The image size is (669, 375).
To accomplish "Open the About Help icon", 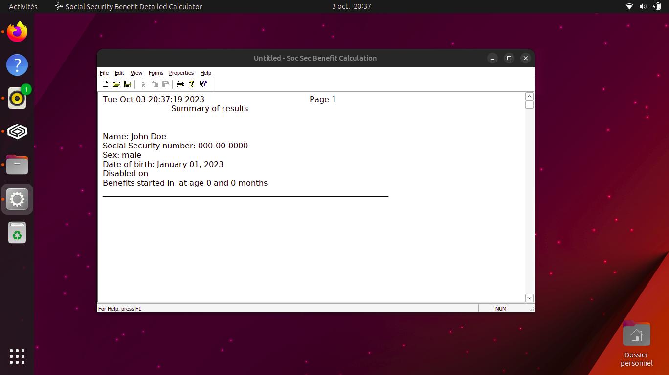I will (192, 84).
